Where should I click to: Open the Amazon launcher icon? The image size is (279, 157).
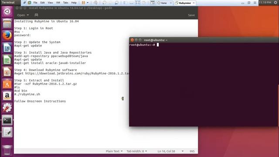click(x=7, y=96)
